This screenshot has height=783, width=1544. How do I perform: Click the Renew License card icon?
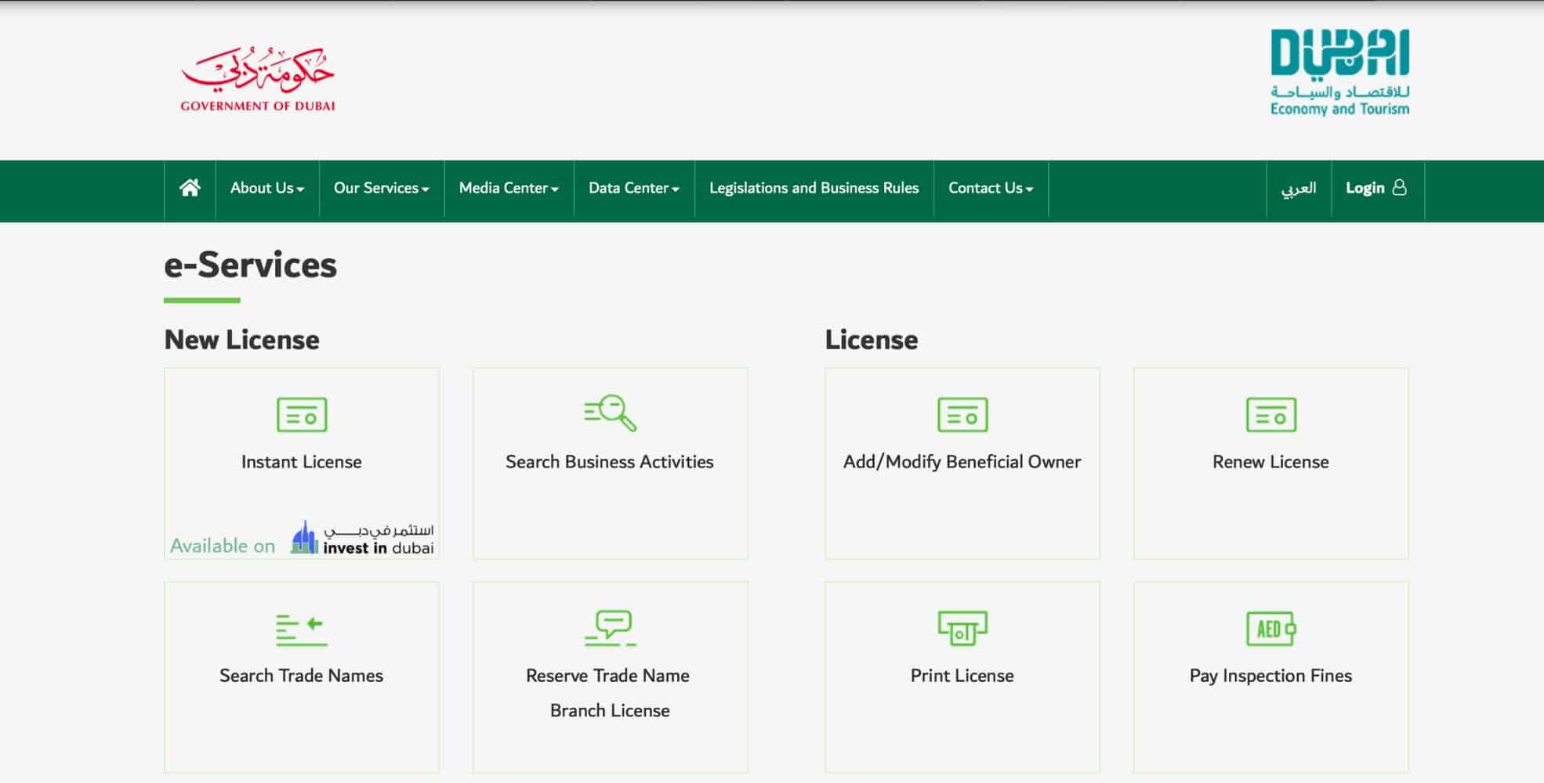click(1270, 415)
